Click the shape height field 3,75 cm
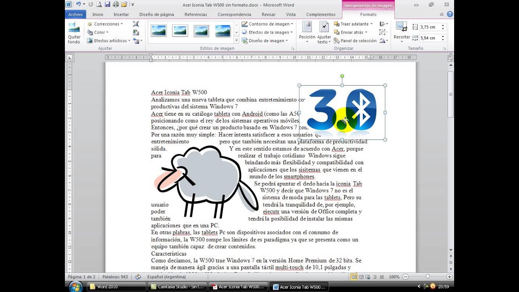This screenshot has width=519, height=292. click(x=432, y=27)
